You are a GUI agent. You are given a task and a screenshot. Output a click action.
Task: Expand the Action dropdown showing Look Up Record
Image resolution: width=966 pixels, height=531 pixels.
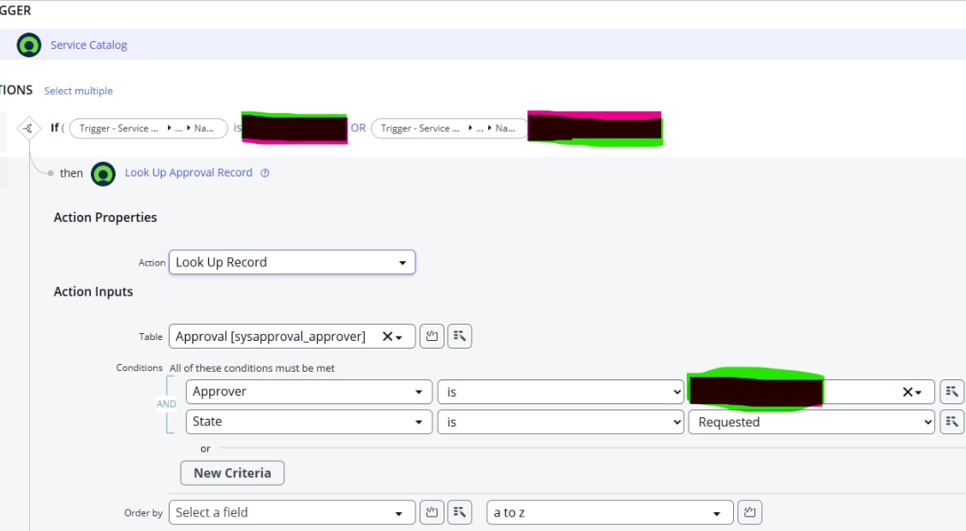point(292,262)
